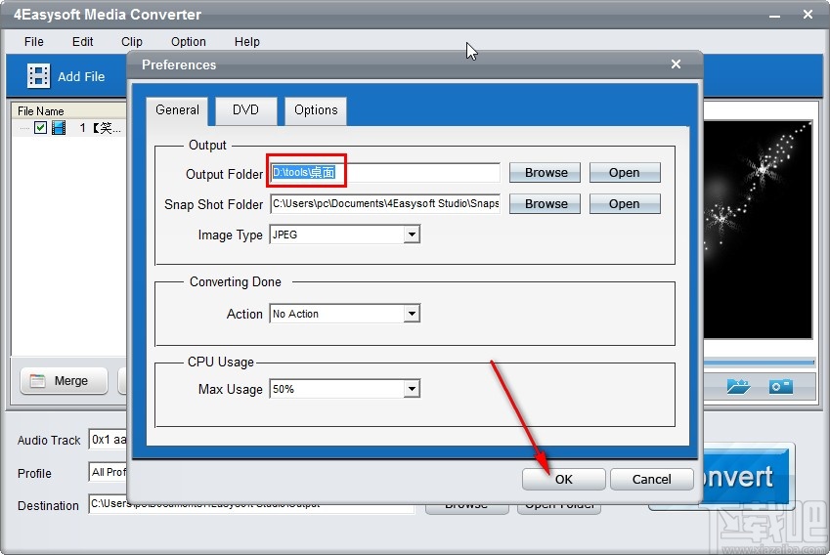Open the Snap Shot Folder location
This screenshot has width=830, height=555.
click(x=625, y=203)
